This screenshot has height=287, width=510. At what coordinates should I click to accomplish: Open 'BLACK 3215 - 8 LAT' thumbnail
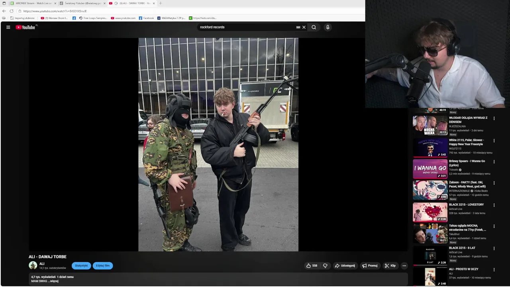[x=430, y=256]
